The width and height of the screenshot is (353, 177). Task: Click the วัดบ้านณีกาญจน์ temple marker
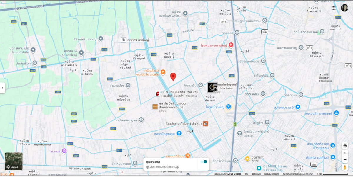(141, 120)
